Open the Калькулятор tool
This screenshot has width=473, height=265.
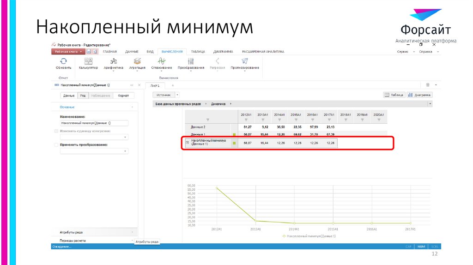click(x=88, y=61)
